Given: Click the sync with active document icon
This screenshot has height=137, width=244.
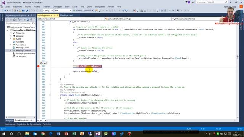Looking at the screenshot, I should [24, 19].
